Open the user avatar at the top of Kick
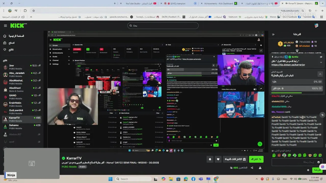 (316, 26)
